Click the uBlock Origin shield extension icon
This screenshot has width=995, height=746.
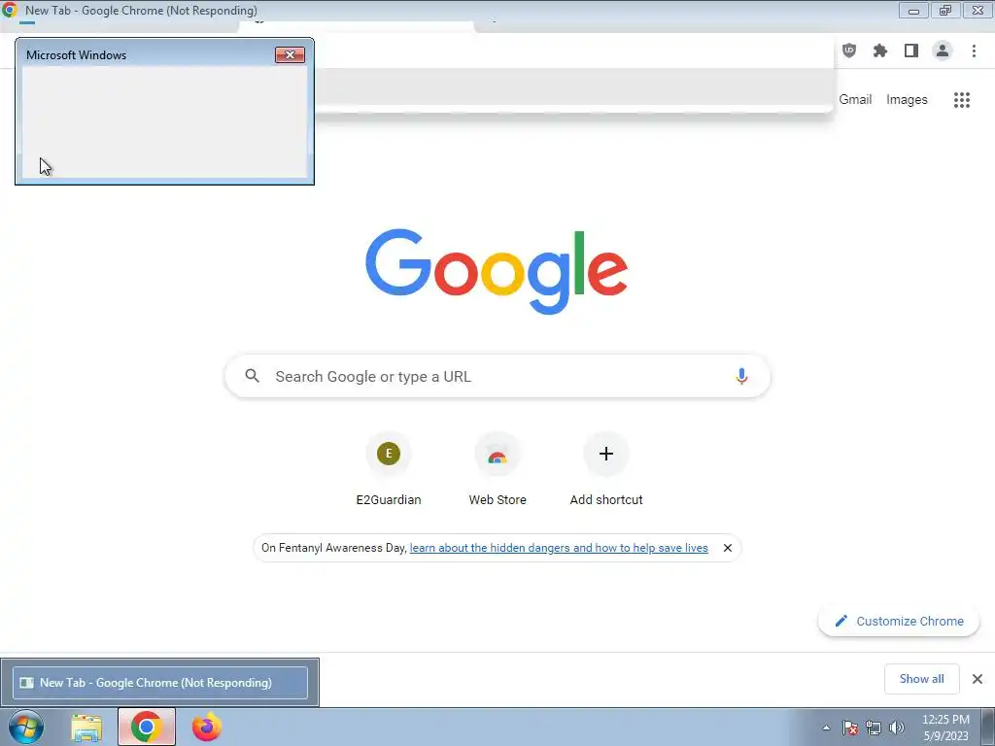(x=849, y=51)
